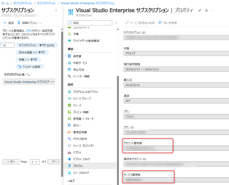Image resolution: width=229 pixels, height=185 pixels.
Task: Click the フィードバック icon button
Action: [167, 23]
